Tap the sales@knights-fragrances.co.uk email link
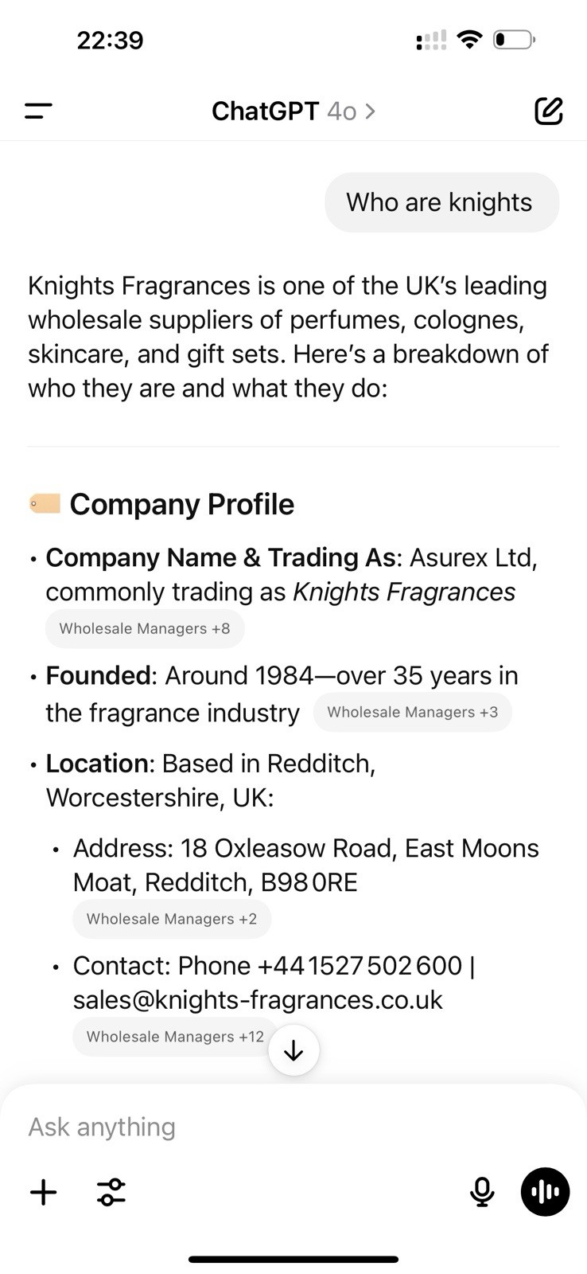587x1274 pixels. (258, 999)
